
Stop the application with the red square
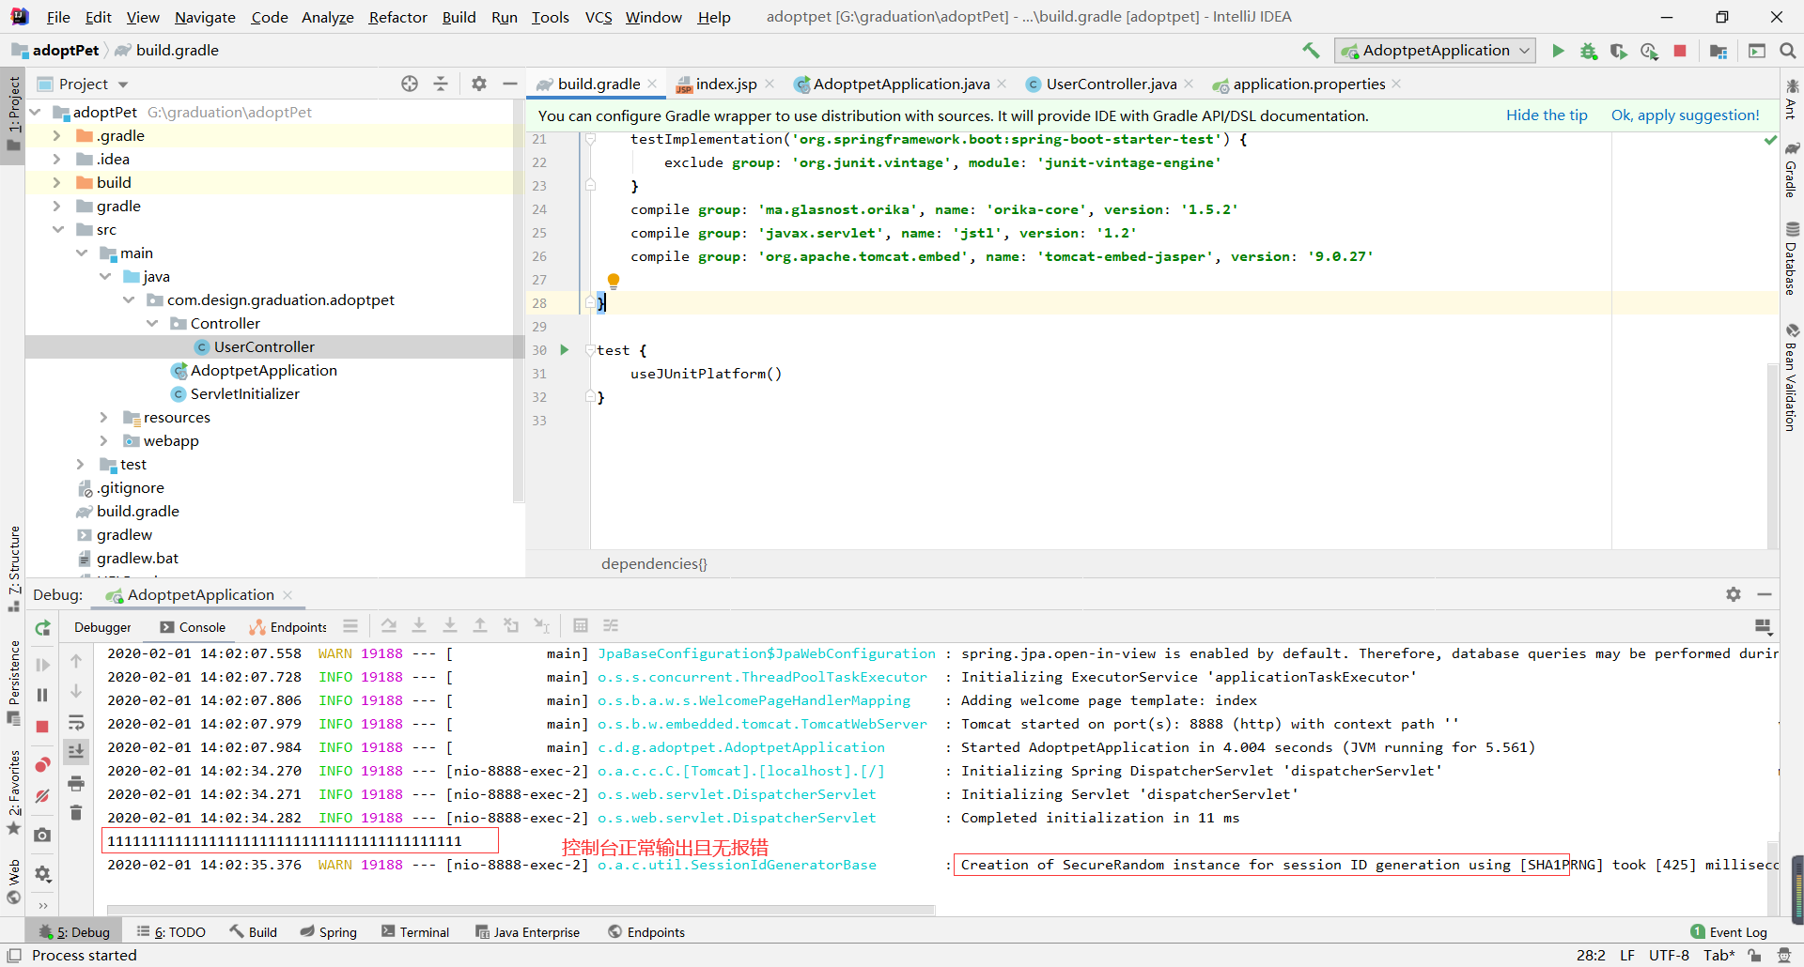click(x=1681, y=51)
